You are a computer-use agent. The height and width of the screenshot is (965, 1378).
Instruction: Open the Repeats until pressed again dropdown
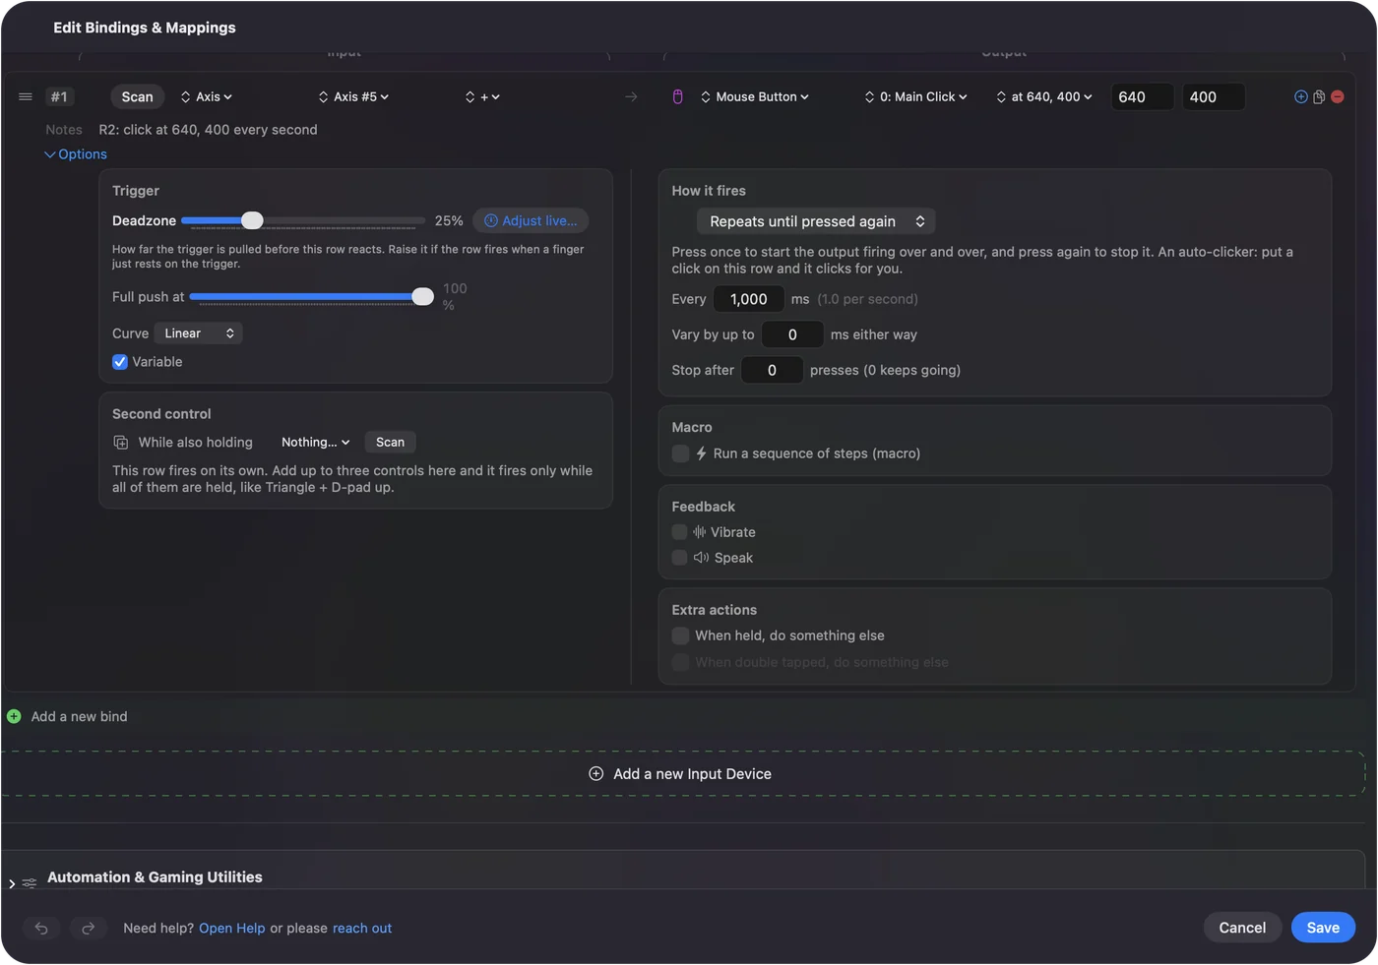[816, 221]
